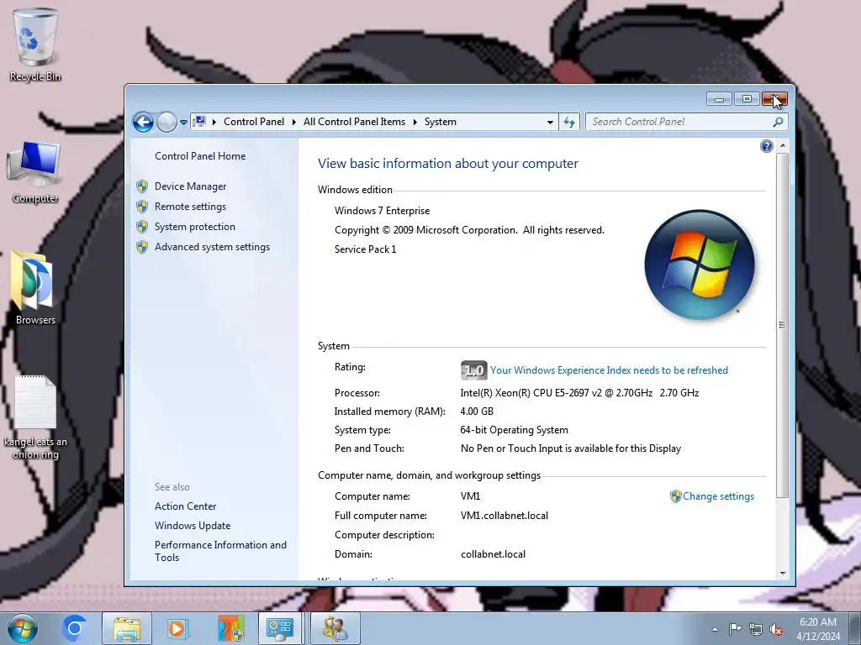This screenshot has height=645, width=861.
Task: Click the Back navigation arrow
Action: (143, 122)
